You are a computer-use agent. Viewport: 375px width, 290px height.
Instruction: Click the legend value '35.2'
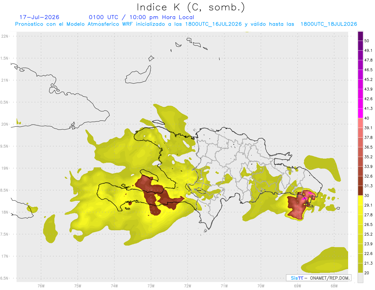pos(368,157)
